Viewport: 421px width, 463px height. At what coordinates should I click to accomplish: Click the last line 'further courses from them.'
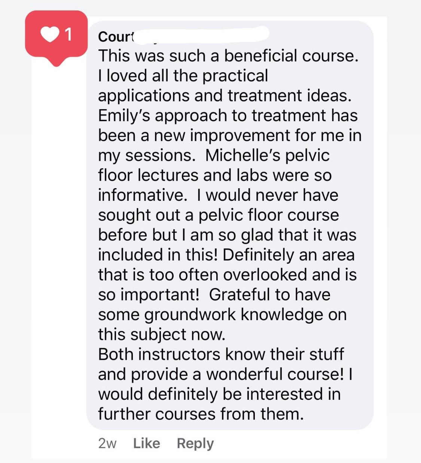[x=201, y=414]
